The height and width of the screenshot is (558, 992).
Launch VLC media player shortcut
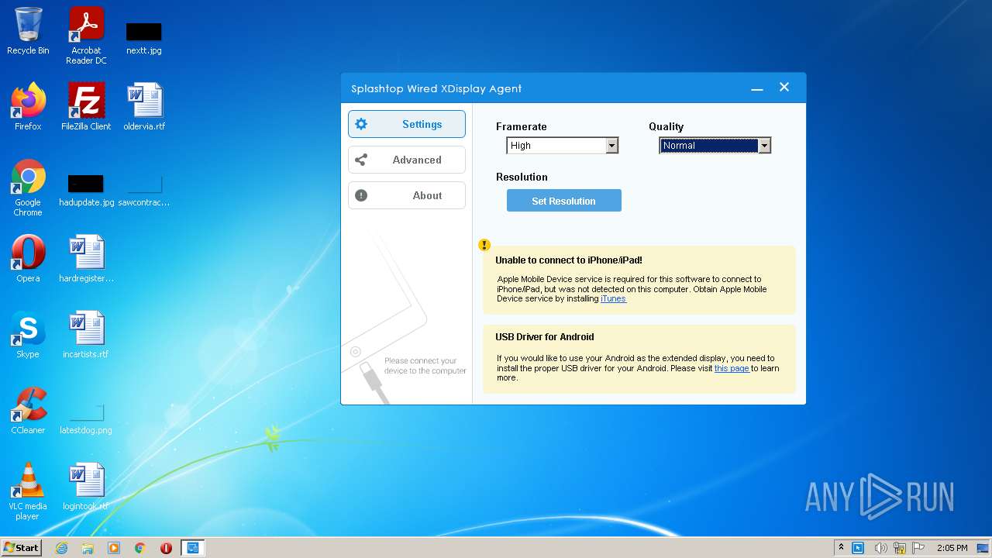click(28, 491)
